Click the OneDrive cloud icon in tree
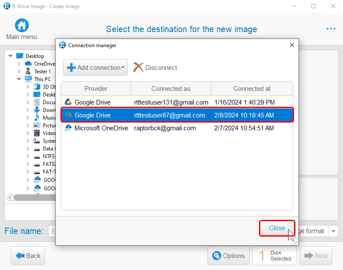 (28, 63)
